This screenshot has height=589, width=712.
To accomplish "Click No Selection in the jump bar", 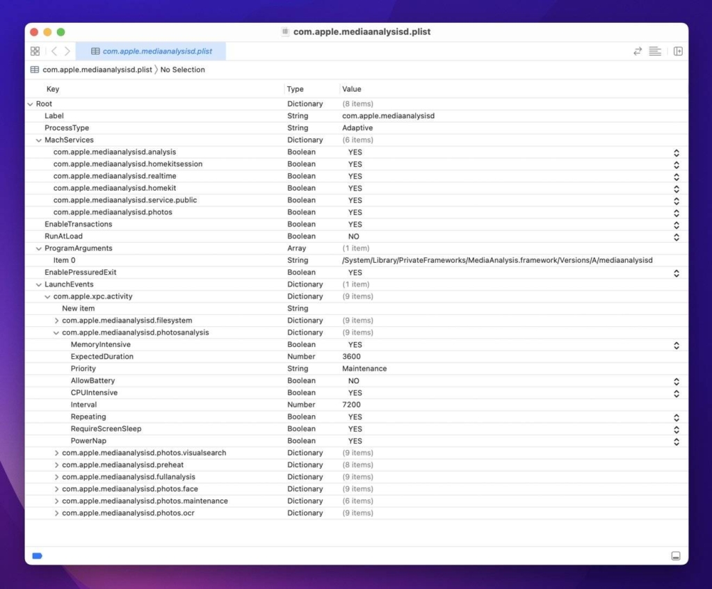I will [184, 70].
